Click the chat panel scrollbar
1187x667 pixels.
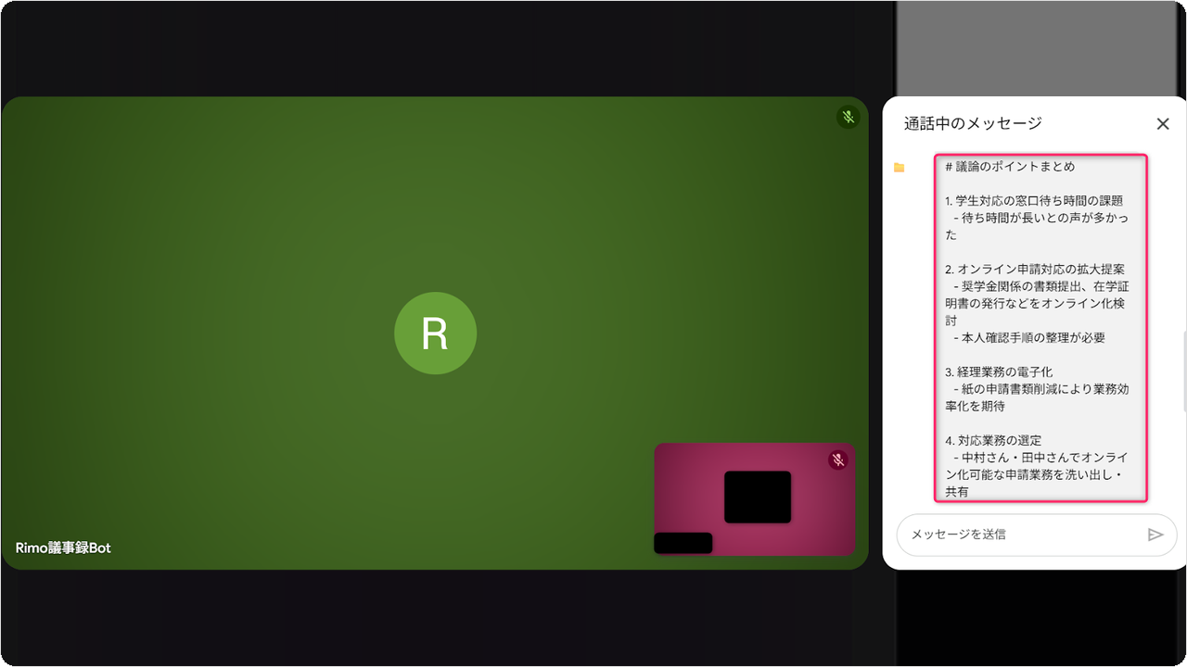[x=1184, y=371]
